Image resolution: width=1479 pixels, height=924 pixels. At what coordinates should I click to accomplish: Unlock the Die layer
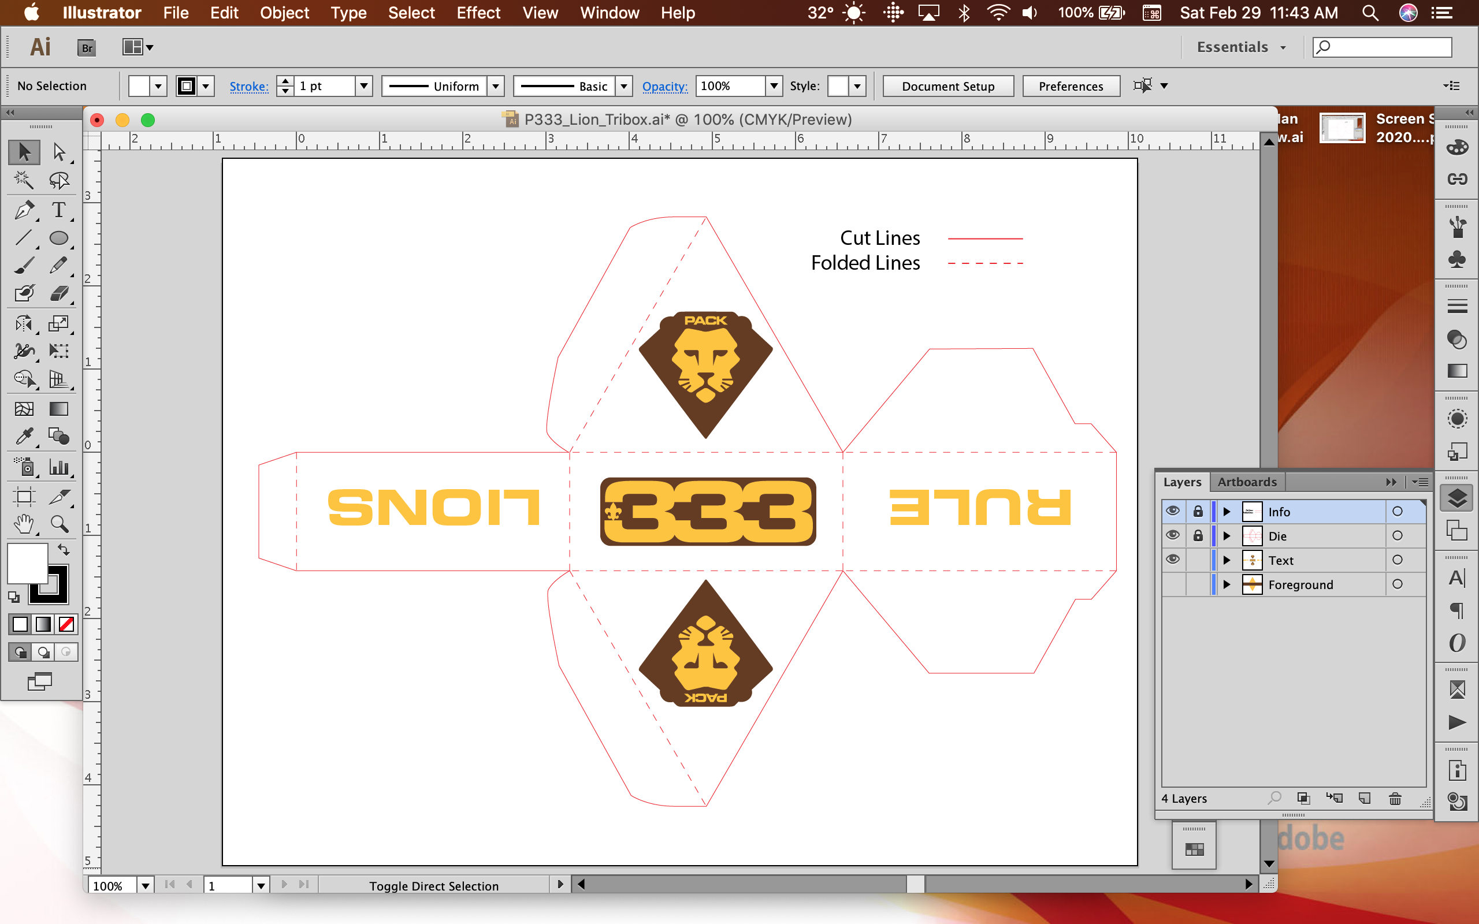tap(1198, 535)
